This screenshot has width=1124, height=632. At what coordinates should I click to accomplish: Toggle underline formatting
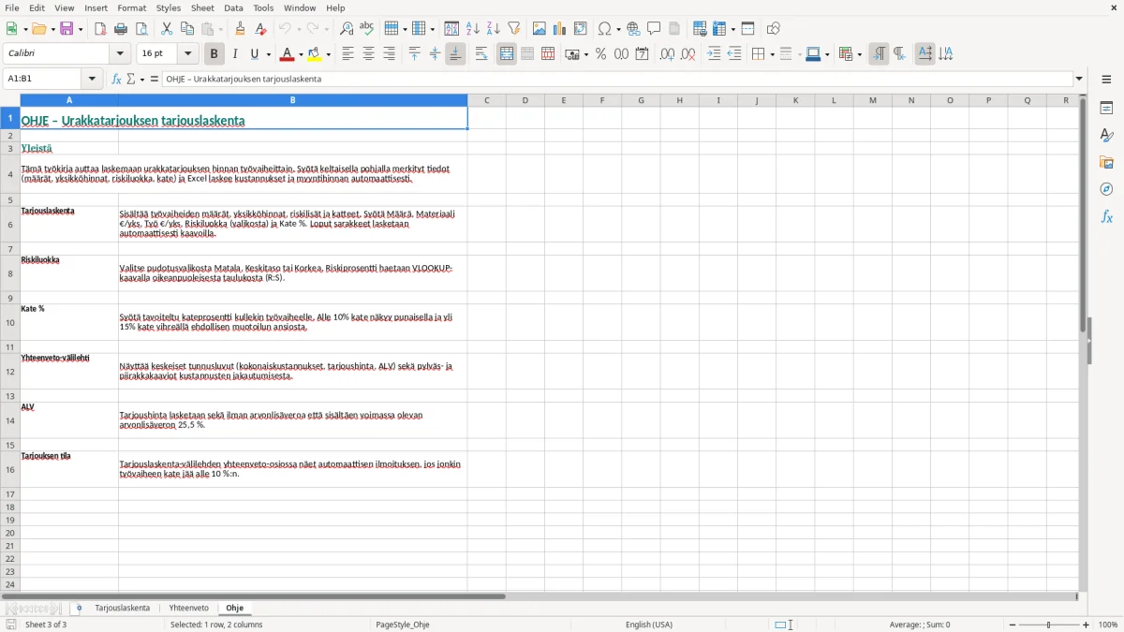tap(255, 54)
